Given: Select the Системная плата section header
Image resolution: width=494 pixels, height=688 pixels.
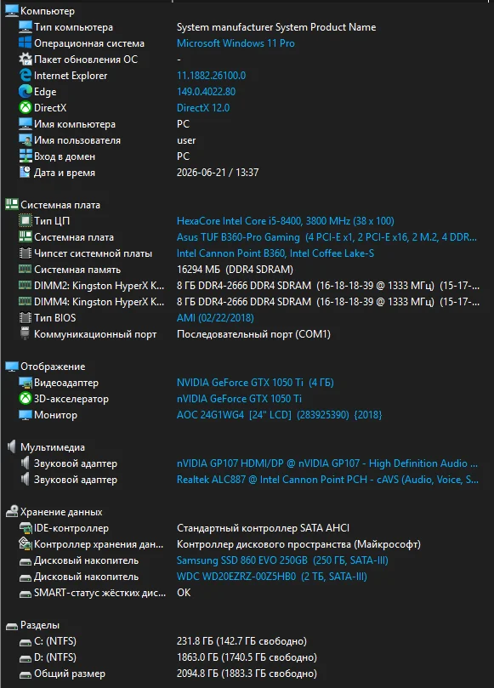Looking at the screenshot, I should (60, 204).
